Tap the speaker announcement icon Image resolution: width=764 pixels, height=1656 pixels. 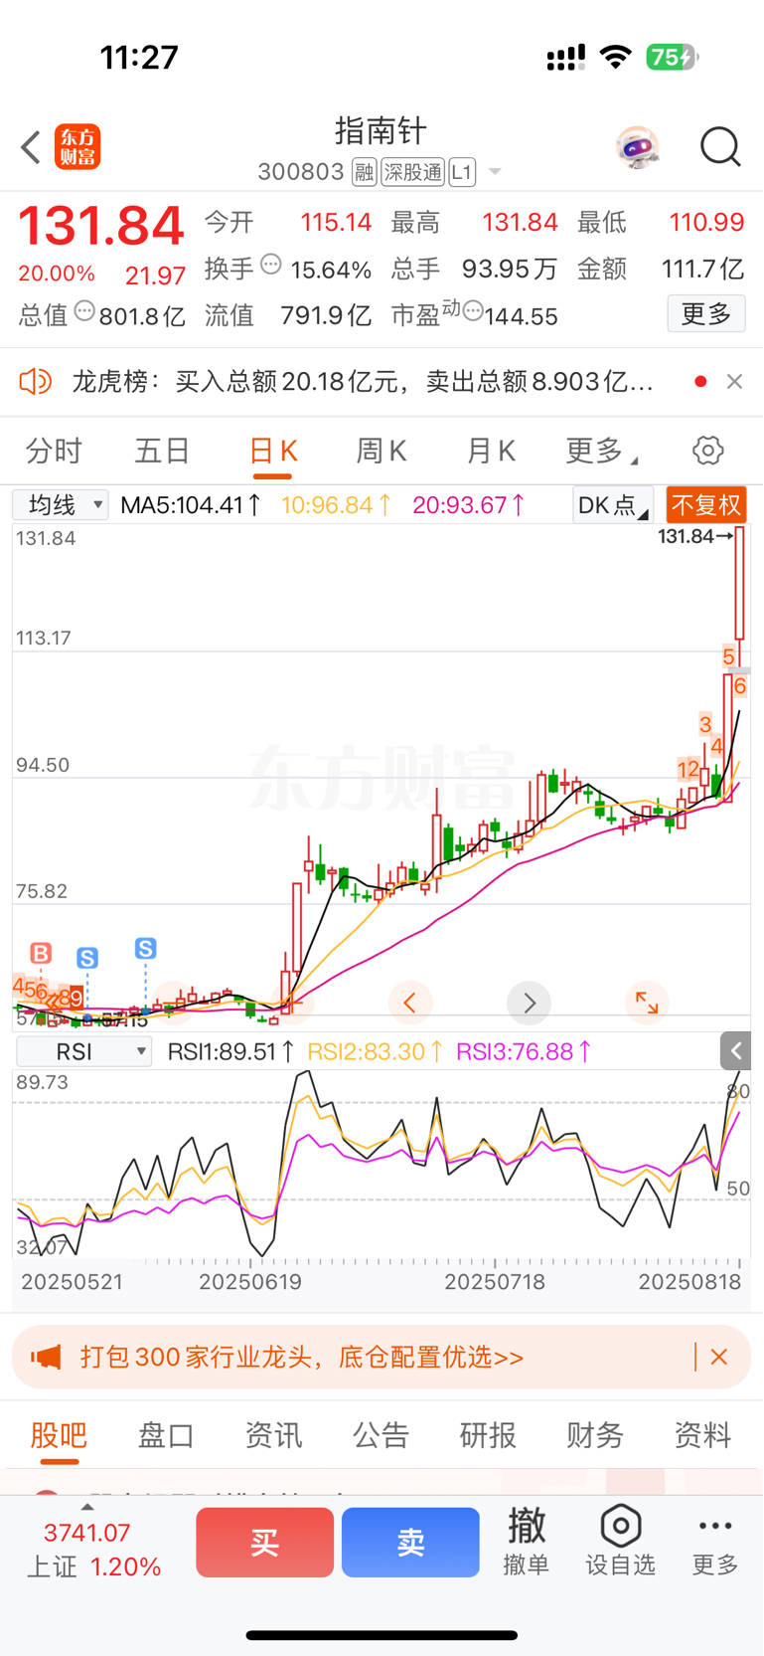(x=36, y=381)
